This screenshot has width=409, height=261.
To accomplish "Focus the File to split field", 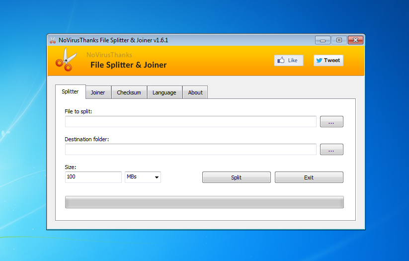I will (191, 122).
